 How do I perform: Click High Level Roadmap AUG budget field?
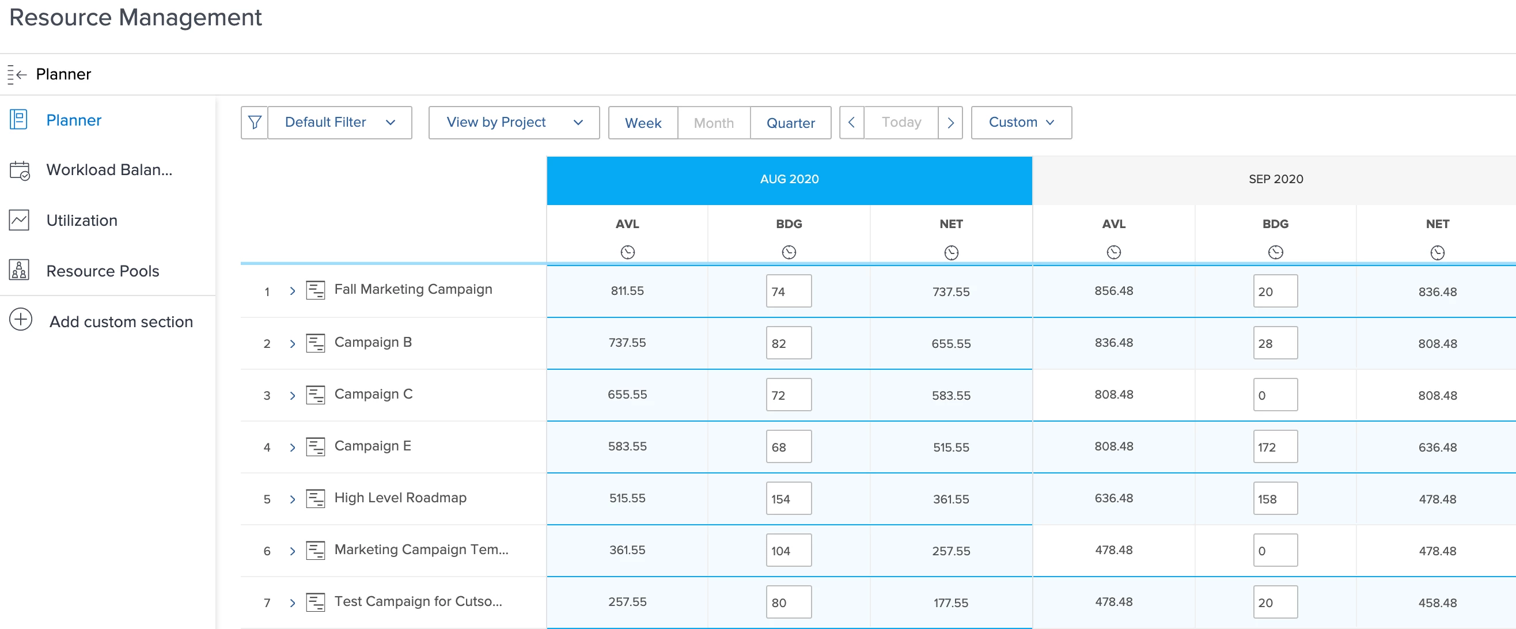(788, 498)
